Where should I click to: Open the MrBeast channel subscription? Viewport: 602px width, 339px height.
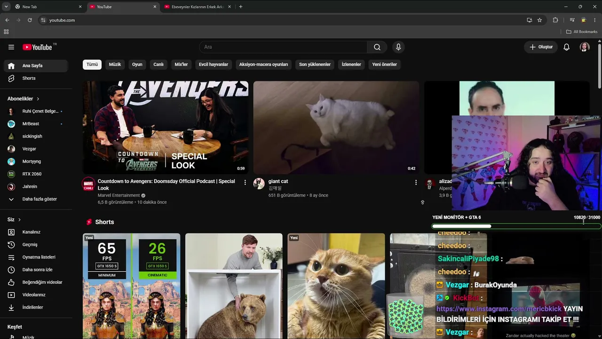click(x=36, y=124)
